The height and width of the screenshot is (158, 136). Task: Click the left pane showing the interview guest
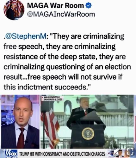click(20, 122)
